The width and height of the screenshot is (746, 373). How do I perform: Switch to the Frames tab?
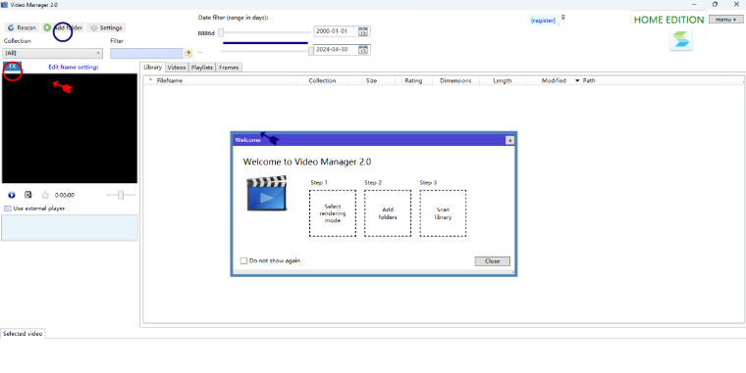click(x=229, y=68)
